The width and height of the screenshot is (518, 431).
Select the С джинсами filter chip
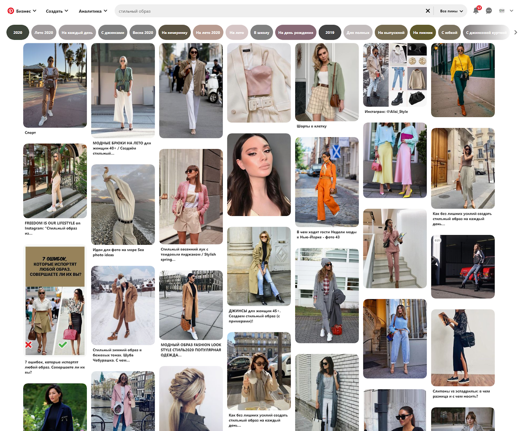(x=113, y=32)
